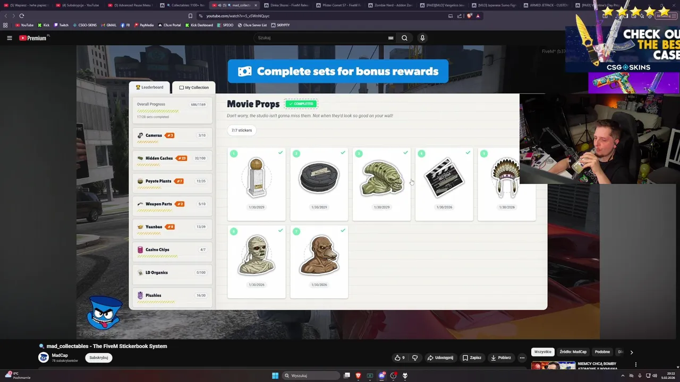Click the Pobierz download button

coord(500,358)
